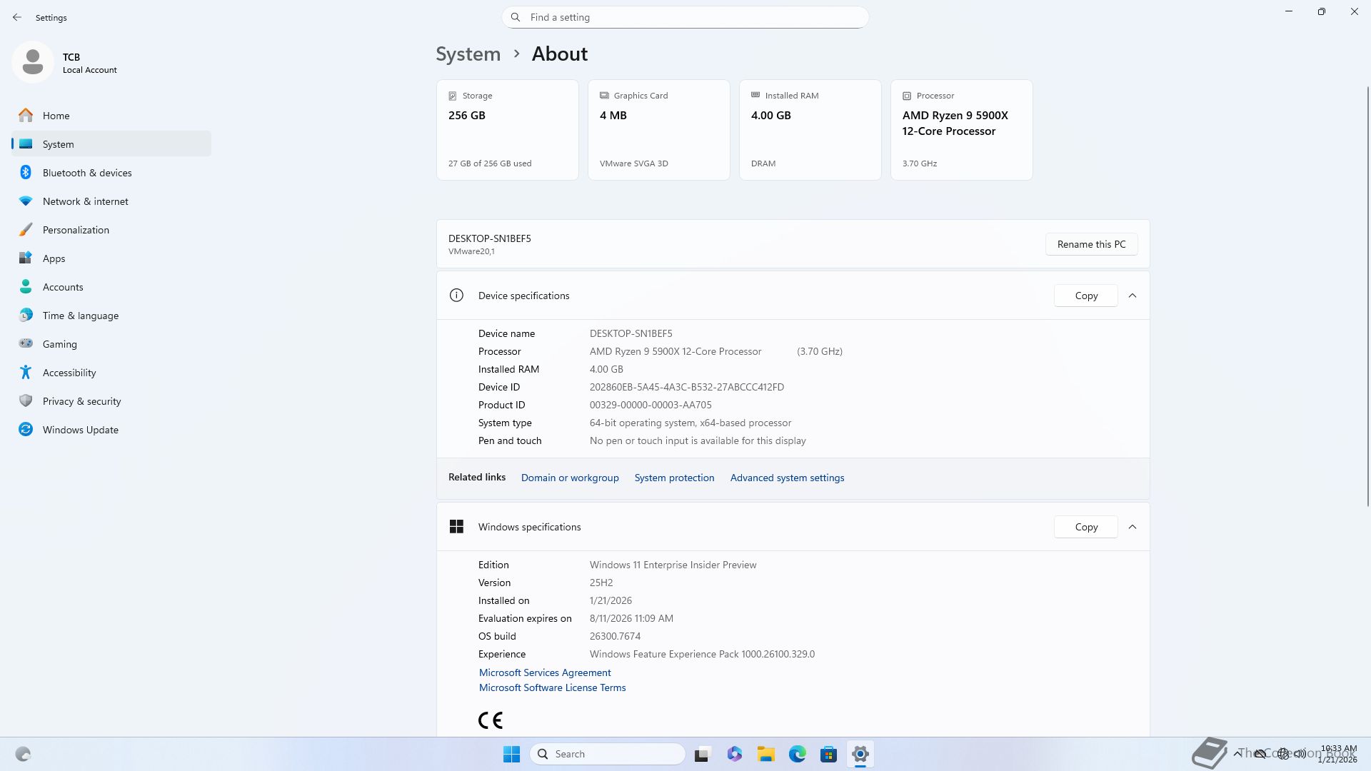Screen dimensions: 1371x771
Task: Click the Find a setting search box
Action: pyautogui.click(x=685, y=17)
